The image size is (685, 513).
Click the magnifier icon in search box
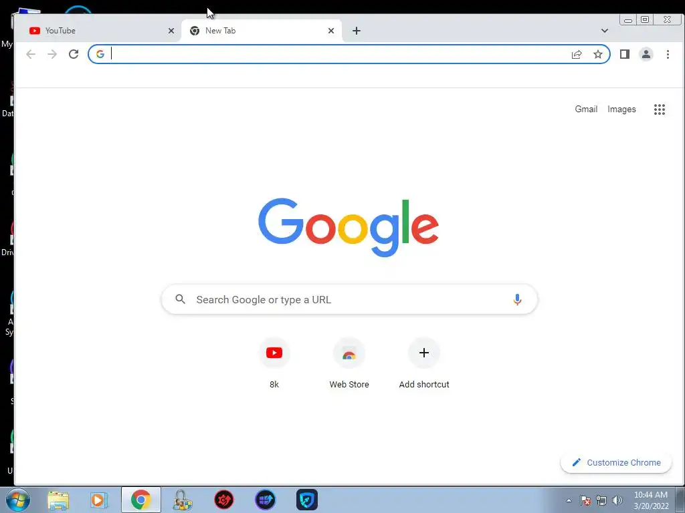point(181,299)
